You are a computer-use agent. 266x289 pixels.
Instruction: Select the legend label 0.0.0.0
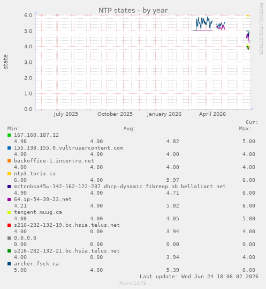point(25,238)
